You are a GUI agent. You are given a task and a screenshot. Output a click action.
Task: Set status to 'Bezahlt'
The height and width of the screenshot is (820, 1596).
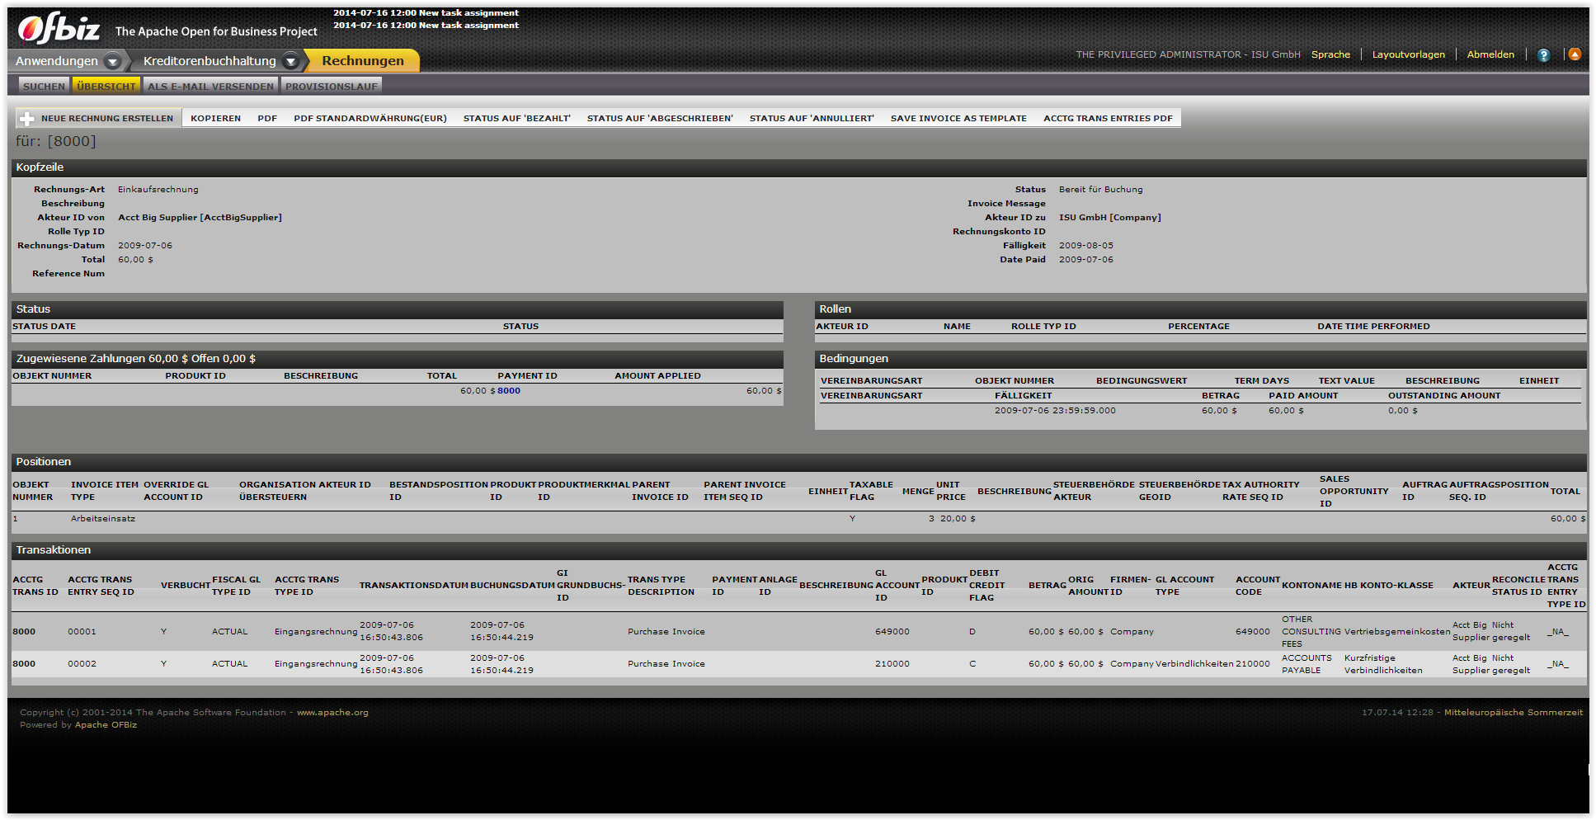click(516, 119)
